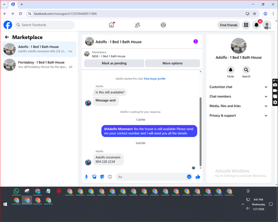Click the browser back button

click(x=5, y=13)
